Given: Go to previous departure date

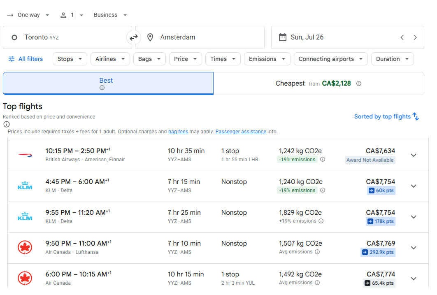Looking at the screenshot, I should point(402,37).
